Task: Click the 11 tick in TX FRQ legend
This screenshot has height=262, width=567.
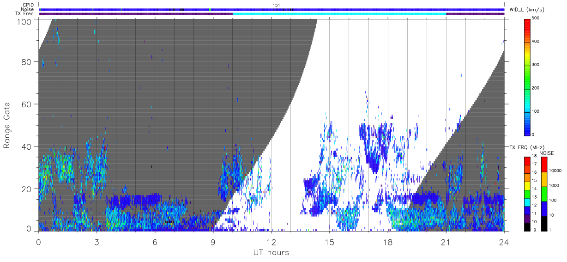Action: (534, 213)
